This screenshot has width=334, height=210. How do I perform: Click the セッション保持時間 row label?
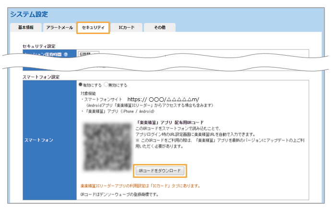point(43,54)
